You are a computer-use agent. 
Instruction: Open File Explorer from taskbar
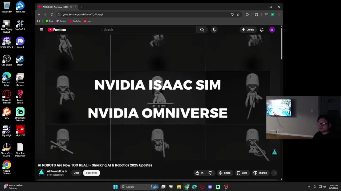coord(179,187)
